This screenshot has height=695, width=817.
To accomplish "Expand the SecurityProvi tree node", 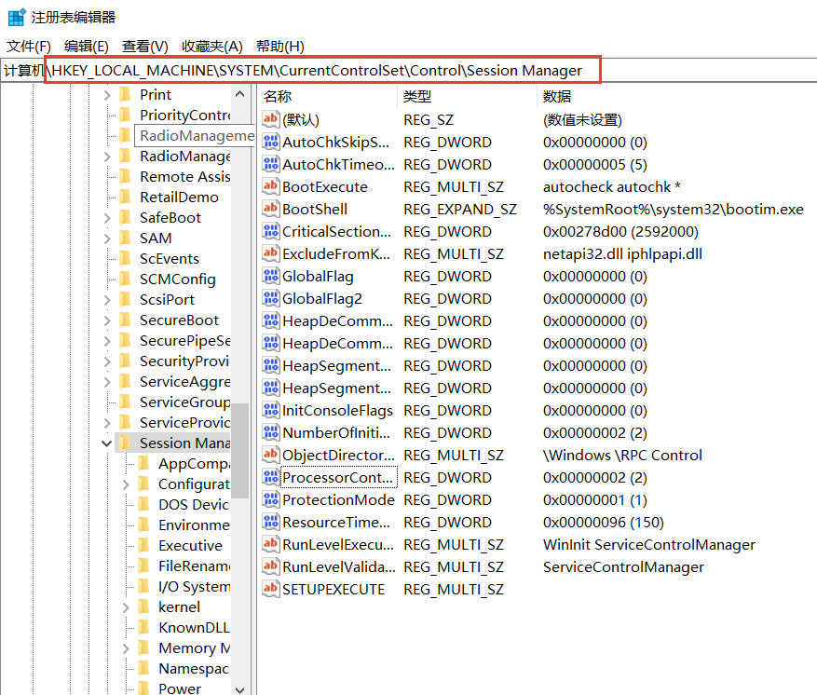I will [x=107, y=361].
